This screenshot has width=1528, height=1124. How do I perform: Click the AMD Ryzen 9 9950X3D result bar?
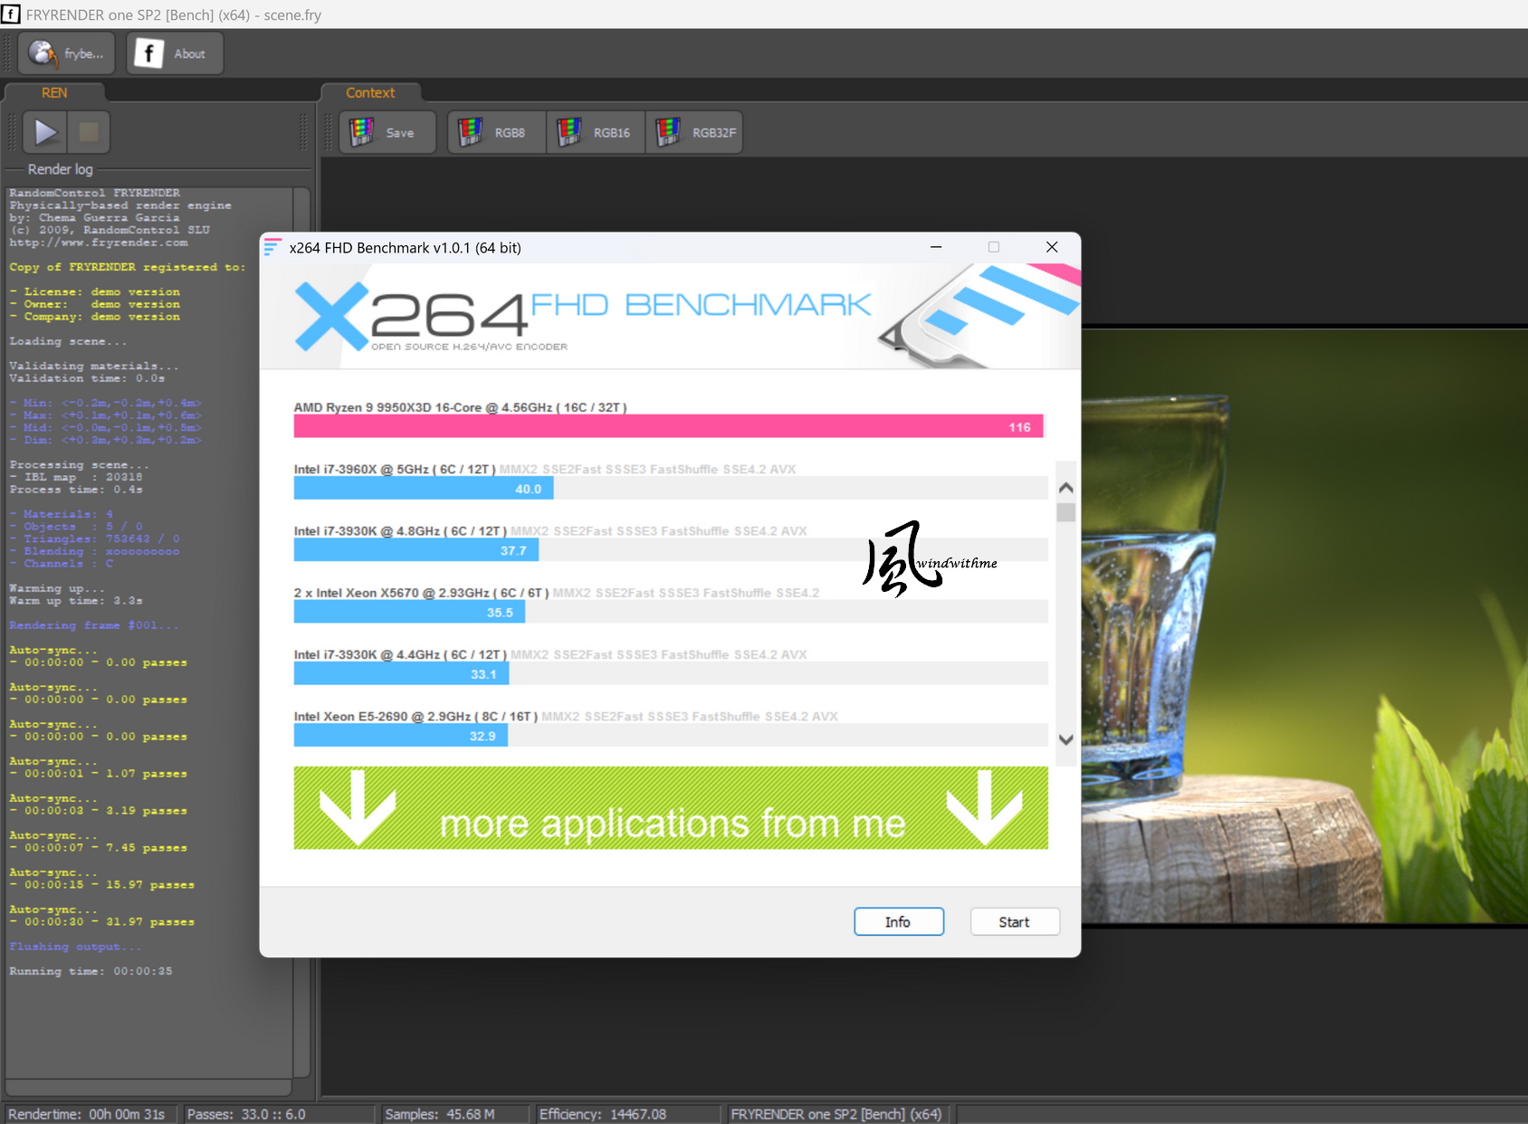point(669,426)
